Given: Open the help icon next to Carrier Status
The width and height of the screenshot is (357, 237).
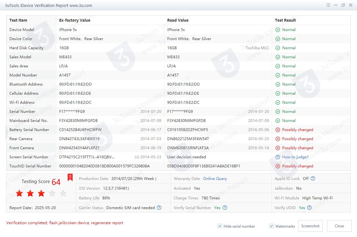Looking at the screenshot, I should click(159, 208).
